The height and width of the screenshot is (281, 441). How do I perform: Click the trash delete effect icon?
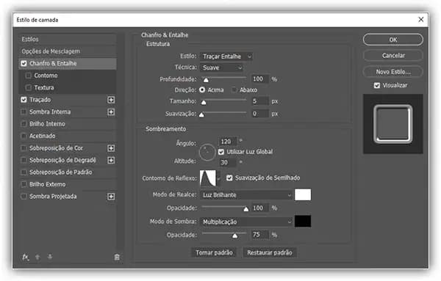pos(117,257)
